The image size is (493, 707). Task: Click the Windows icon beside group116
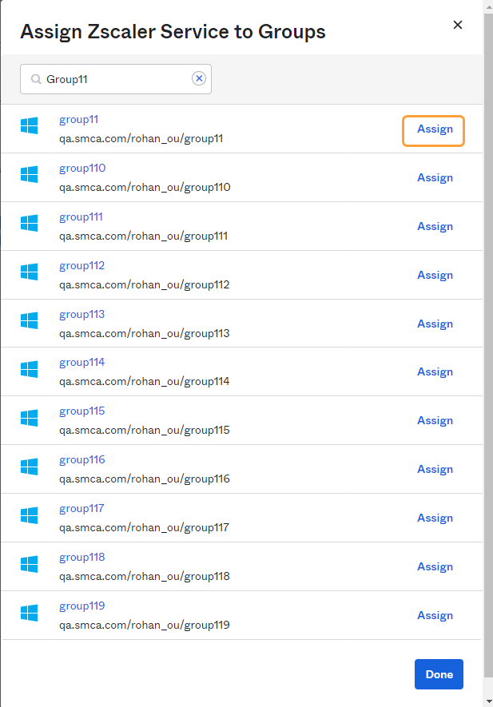click(30, 466)
